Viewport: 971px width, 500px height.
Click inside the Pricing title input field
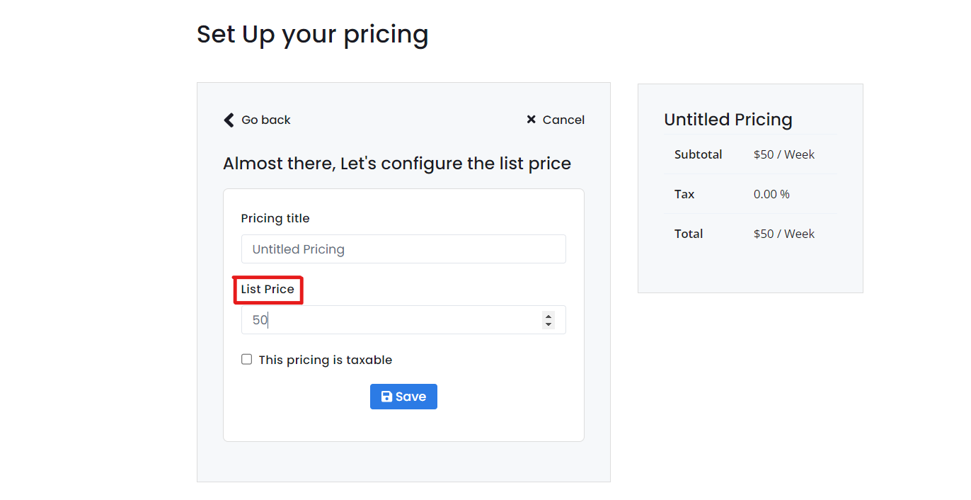[x=403, y=249]
